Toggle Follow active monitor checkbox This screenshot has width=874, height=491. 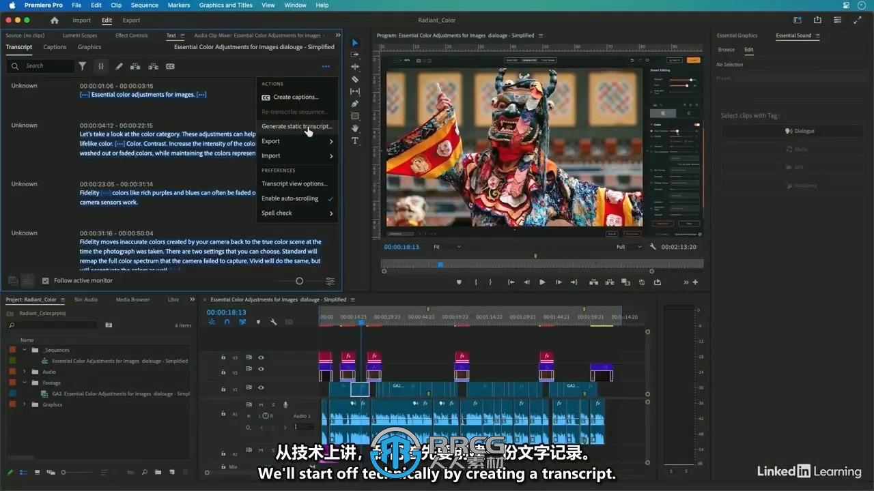[x=46, y=280]
